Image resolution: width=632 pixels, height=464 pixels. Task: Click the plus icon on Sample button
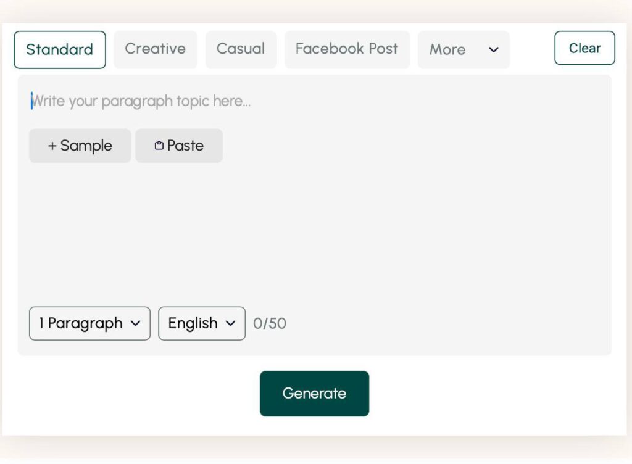click(x=52, y=146)
